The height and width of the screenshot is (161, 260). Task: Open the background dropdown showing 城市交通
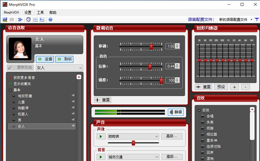(133, 157)
